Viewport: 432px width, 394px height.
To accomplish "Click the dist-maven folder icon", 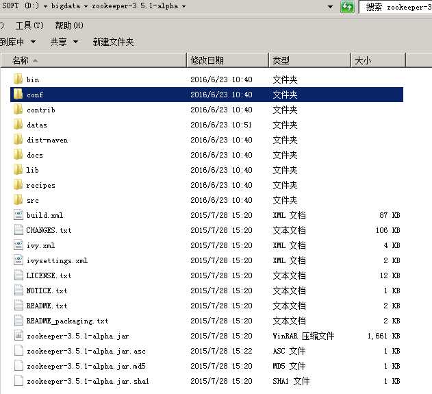I will [x=18, y=140].
